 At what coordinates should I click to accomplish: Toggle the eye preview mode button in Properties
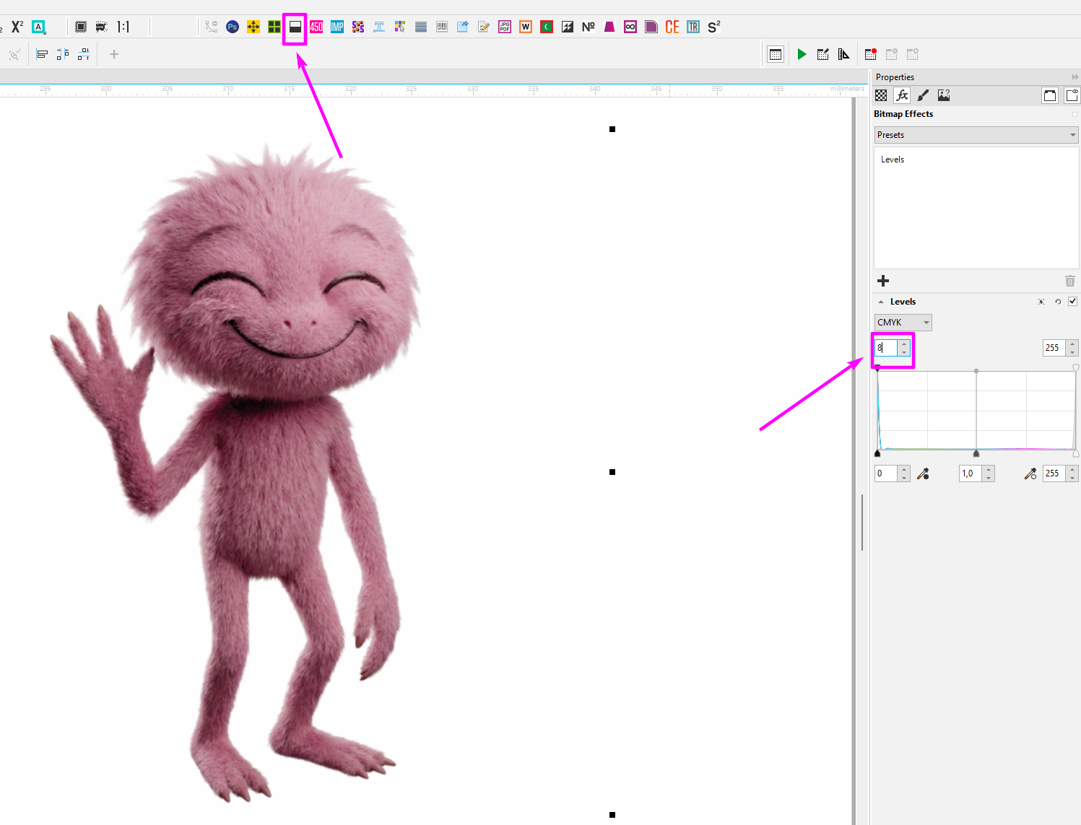pos(1072,95)
